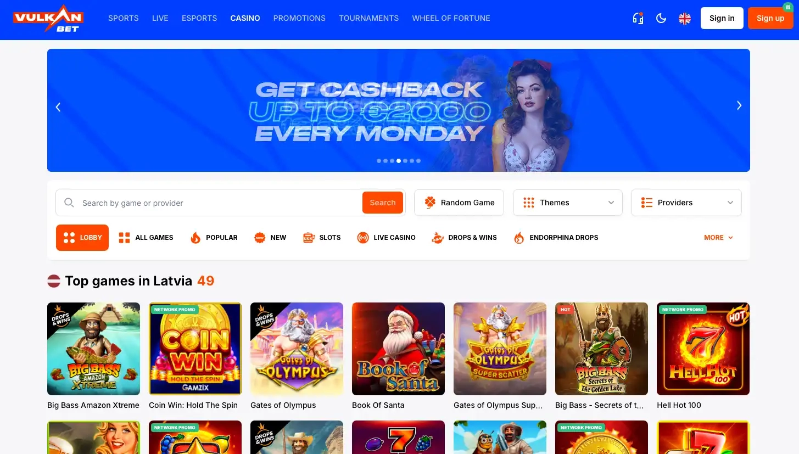Viewport: 799px width, 454px height.
Task: Launch a Random Game
Action: tap(459, 203)
